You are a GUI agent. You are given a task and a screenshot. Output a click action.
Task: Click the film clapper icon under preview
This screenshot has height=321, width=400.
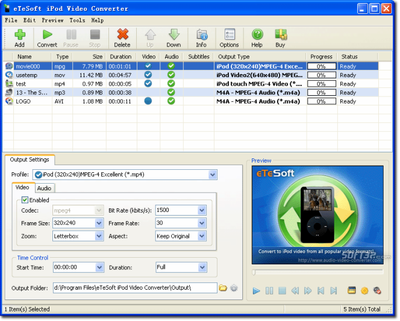352,290
